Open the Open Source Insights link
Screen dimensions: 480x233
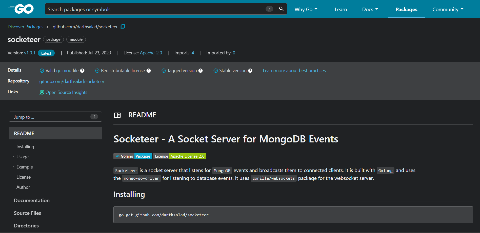pos(66,92)
